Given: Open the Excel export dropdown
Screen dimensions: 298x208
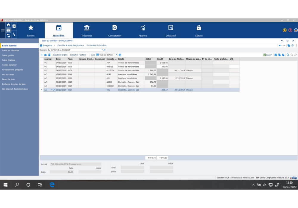Looking at the screenshot, I should tap(268, 55).
